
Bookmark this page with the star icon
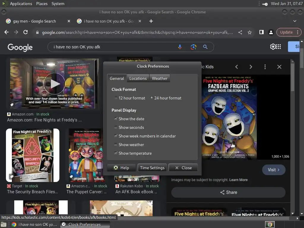point(249,32)
